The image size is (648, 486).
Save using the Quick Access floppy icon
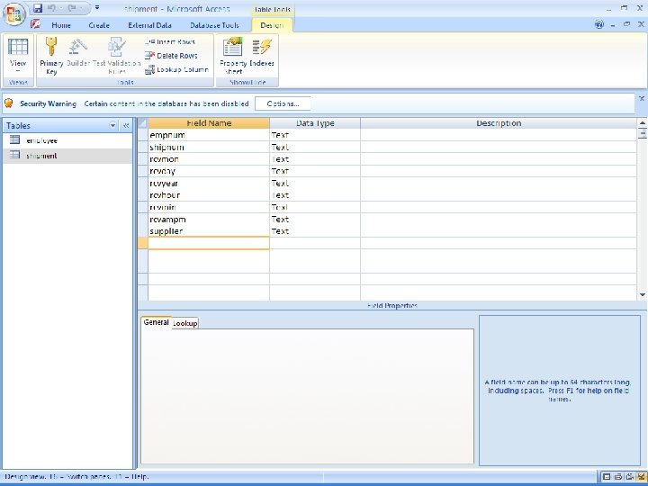(x=38, y=7)
